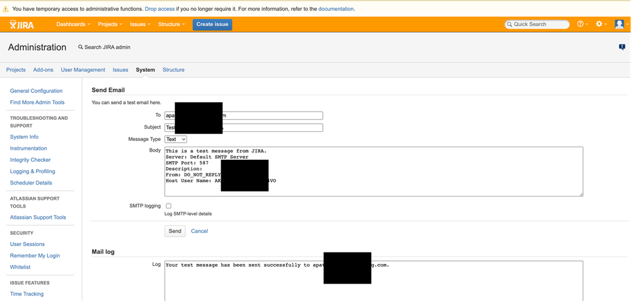Screen dimensions: 633x302
Task: Open the Issues admin tab
Action: click(x=121, y=70)
